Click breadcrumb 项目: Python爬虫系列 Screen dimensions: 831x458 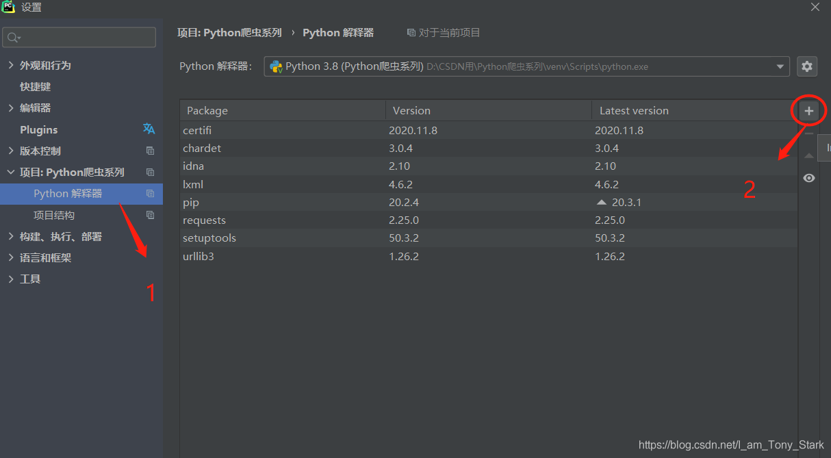(229, 32)
